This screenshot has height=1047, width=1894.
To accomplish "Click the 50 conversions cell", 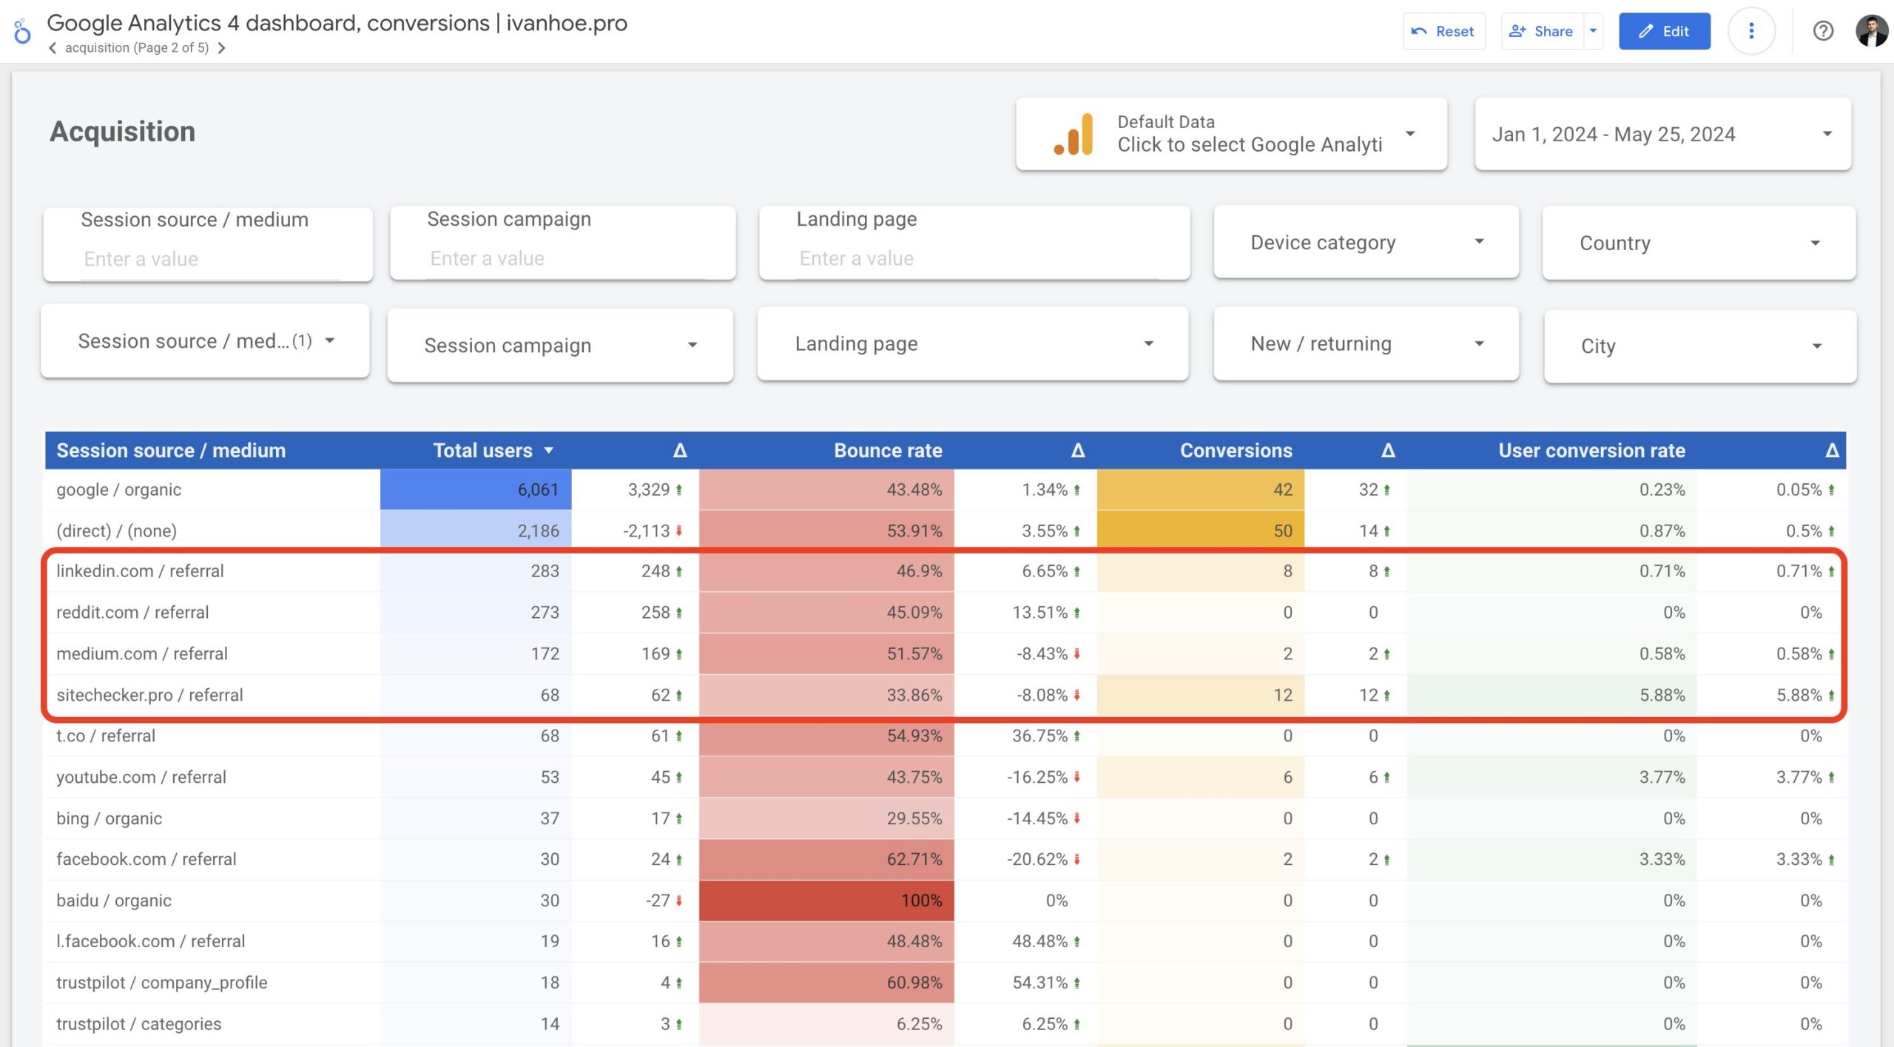I will (x=1200, y=531).
